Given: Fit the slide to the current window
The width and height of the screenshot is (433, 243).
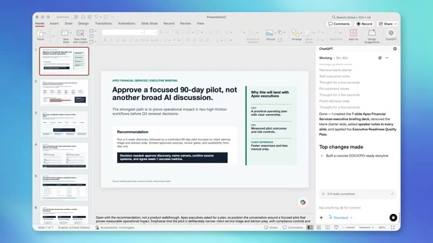Looking at the screenshot, I should tap(392, 227).
